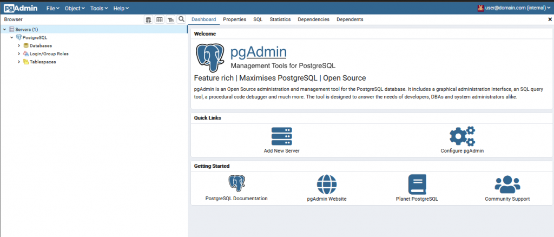The width and height of the screenshot is (554, 237).
Task: Switch to the SQL tab
Action: 258,19
